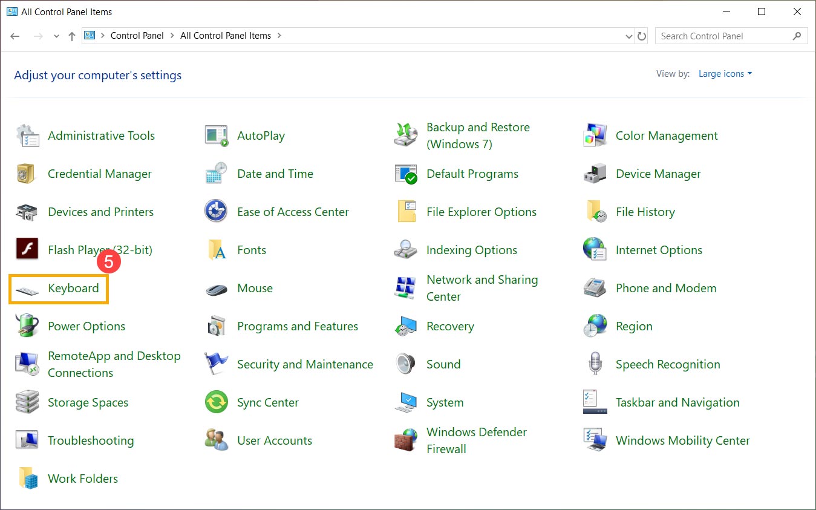816x510 pixels.
Task: Open the Default Programs icon
Action: point(406,174)
